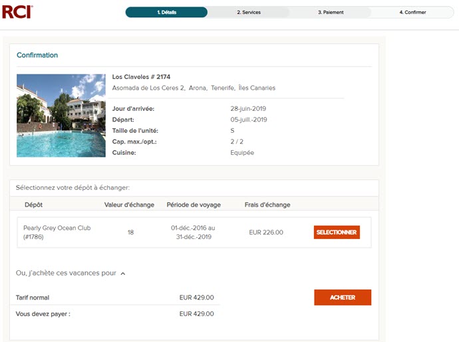Click the Dépôt column header
The width and height of the screenshot is (459, 342).
click(34, 205)
